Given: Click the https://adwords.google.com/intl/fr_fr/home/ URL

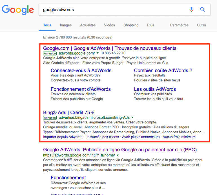Looking at the screenshot, I should pos(79,155).
